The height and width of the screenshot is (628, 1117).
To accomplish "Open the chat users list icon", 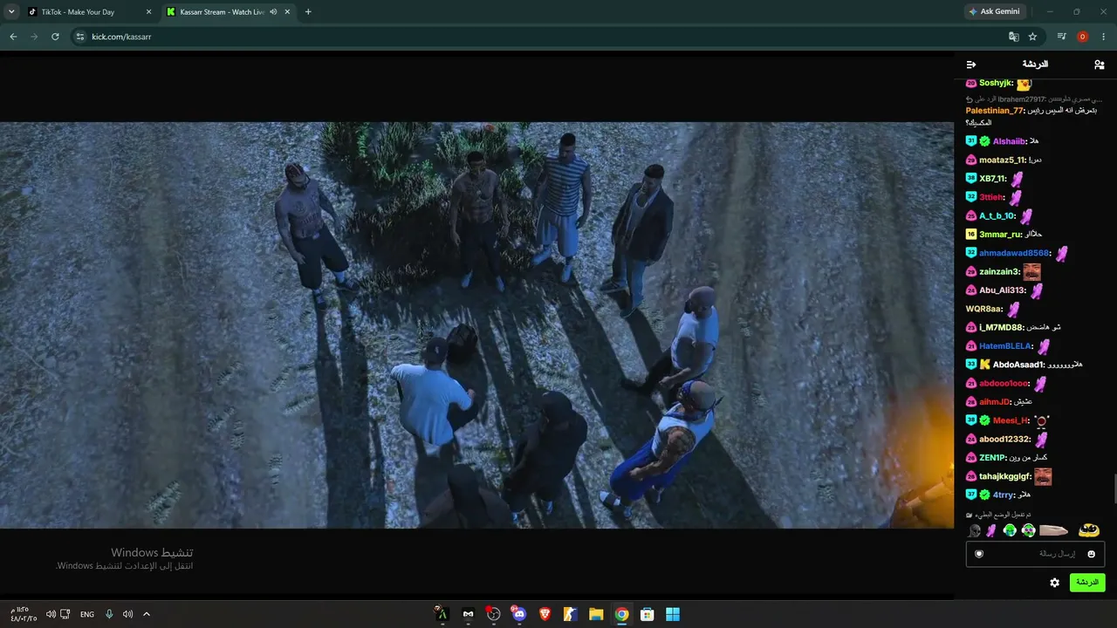I will click(1099, 65).
